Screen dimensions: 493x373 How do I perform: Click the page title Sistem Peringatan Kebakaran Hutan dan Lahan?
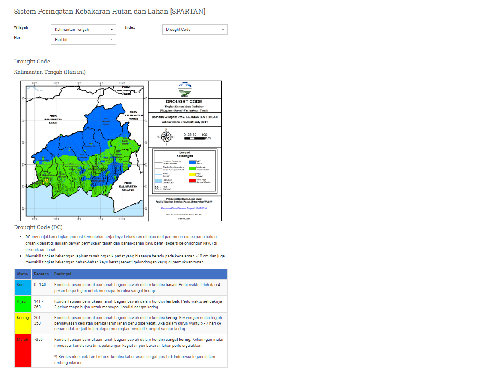(x=110, y=11)
